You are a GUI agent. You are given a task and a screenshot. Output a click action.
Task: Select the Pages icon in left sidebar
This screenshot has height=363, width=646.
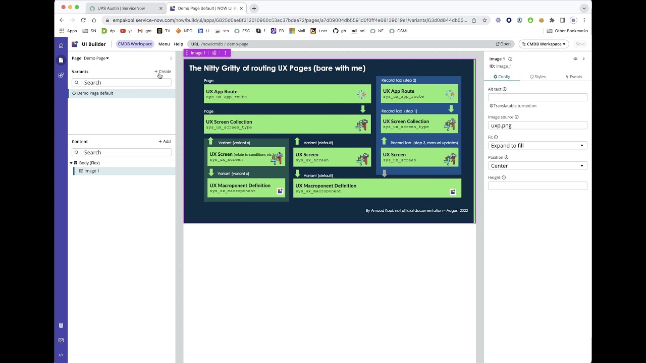pos(61,60)
